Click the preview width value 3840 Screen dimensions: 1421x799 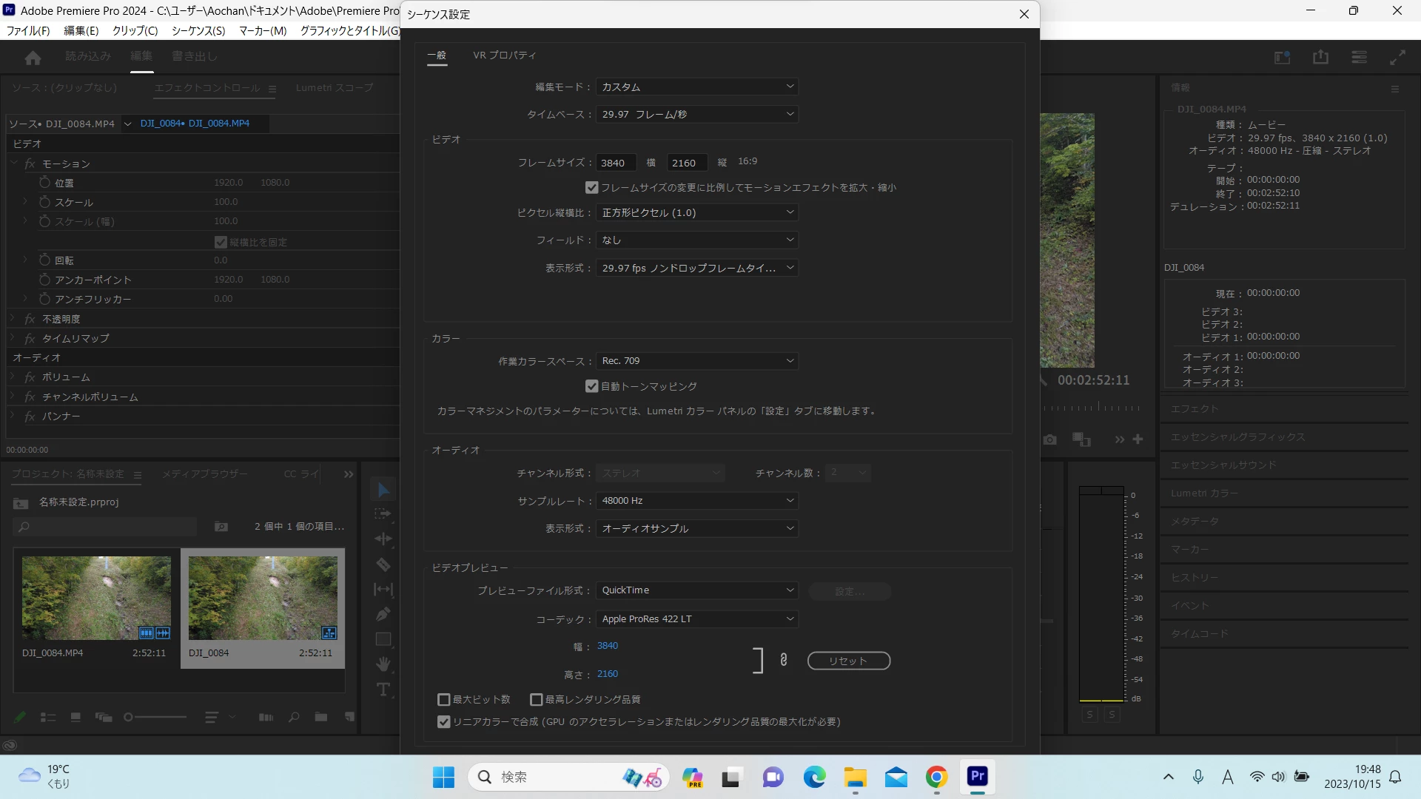(607, 646)
